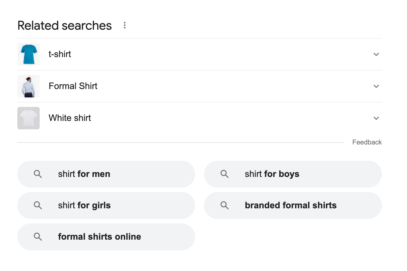Image resolution: width=407 pixels, height=271 pixels.
Task: Open the Feedback link
Action: click(367, 142)
